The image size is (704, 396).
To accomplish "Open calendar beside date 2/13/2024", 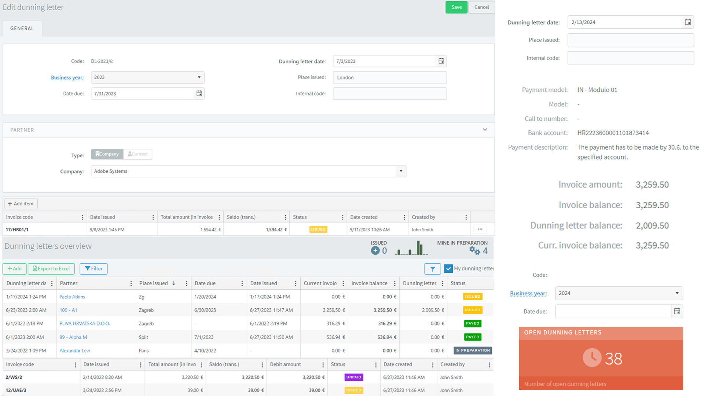I will click(688, 22).
